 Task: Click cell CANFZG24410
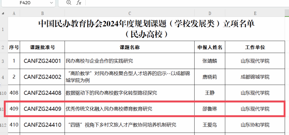click(42, 125)
